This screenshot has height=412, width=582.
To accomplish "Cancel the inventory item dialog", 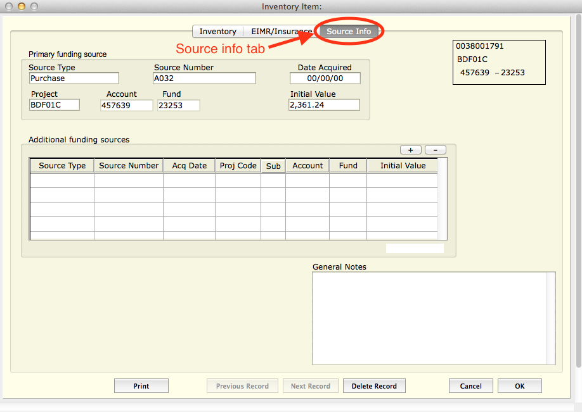I will coord(470,386).
